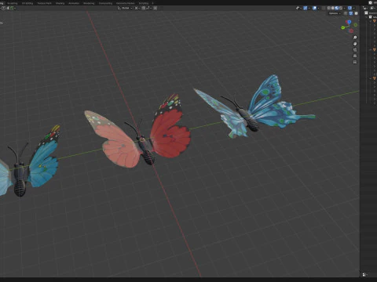Collapse the Collection expander in outliner
377x282 pixels.
coord(367,17)
